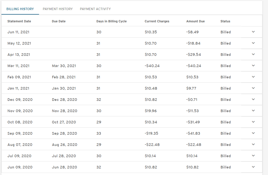Expand the Jul 09, 2020 statement row
This screenshot has width=268, height=175.
coord(253,156)
